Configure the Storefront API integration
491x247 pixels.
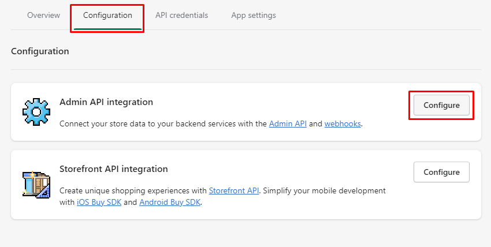441,172
